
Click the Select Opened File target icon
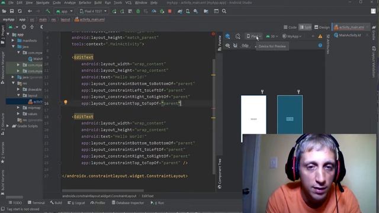click(24, 27)
